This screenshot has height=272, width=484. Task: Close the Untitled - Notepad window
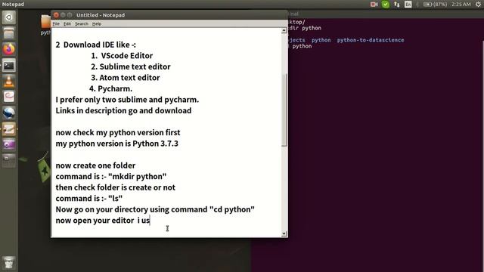click(56, 15)
